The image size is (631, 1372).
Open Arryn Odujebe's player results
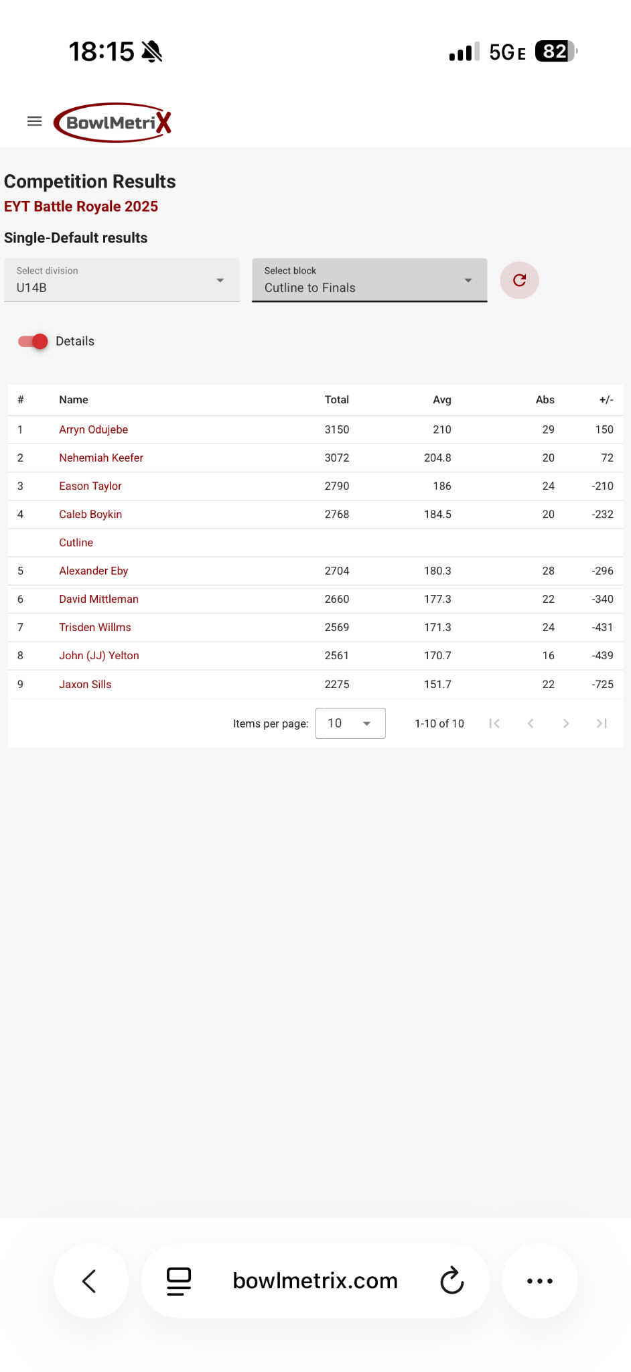(x=93, y=429)
